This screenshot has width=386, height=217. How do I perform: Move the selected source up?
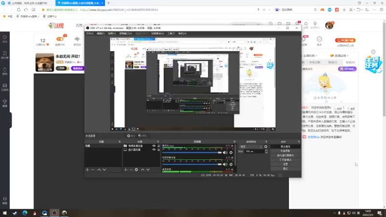pos(142,170)
